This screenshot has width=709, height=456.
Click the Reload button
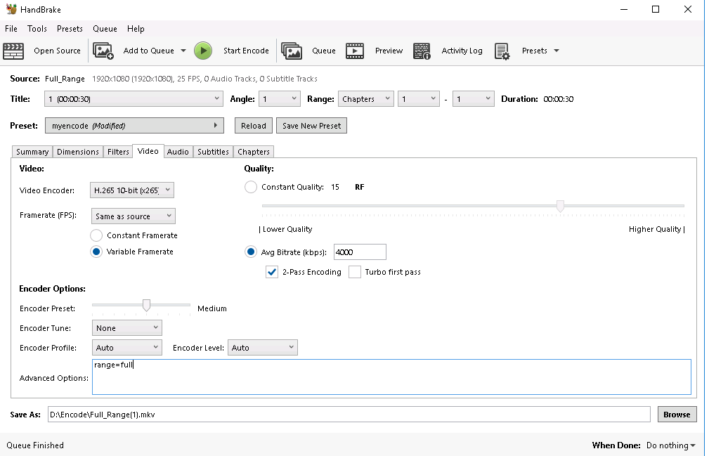[x=254, y=126]
